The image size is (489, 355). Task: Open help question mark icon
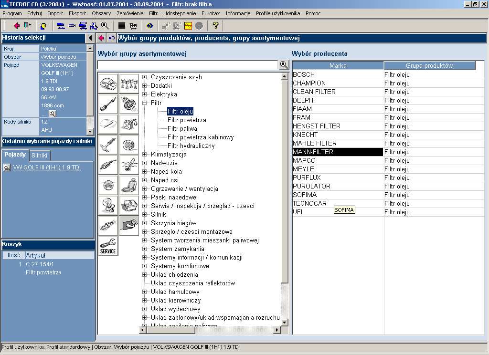pos(215,26)
